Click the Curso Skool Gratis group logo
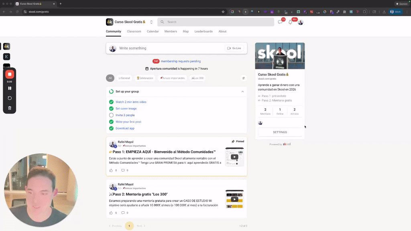411x231 pixels. click(110, 22)
